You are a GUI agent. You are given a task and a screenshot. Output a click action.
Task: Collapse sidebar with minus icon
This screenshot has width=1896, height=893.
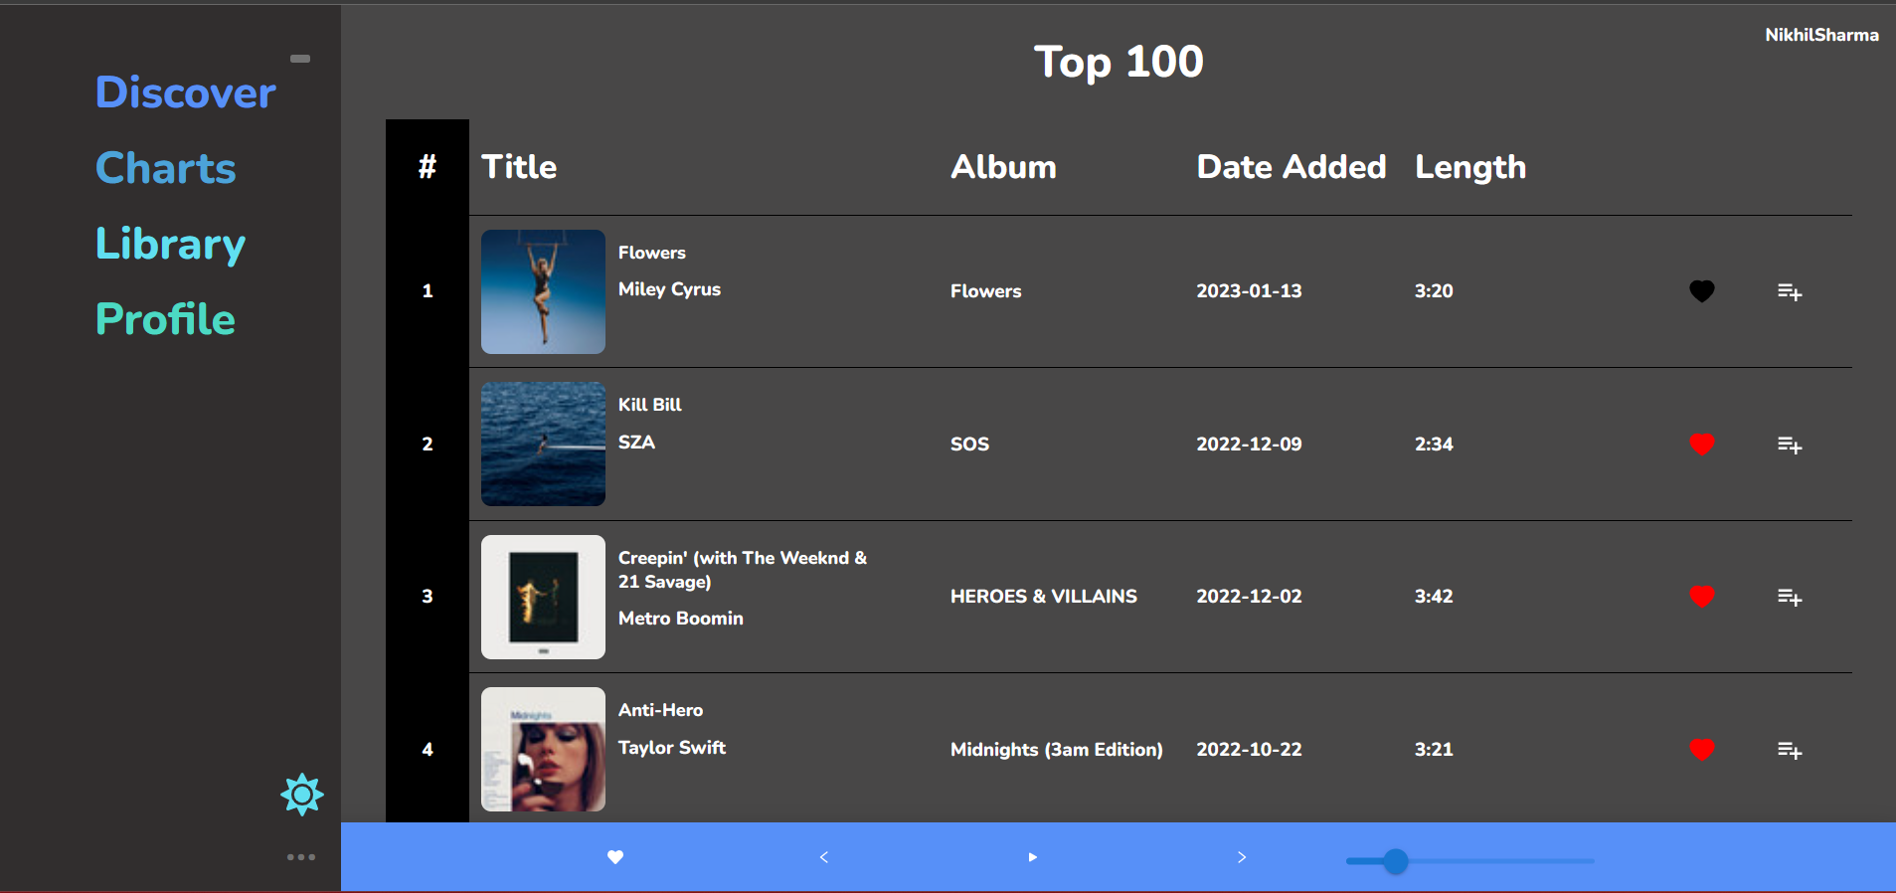pos(300,59)
